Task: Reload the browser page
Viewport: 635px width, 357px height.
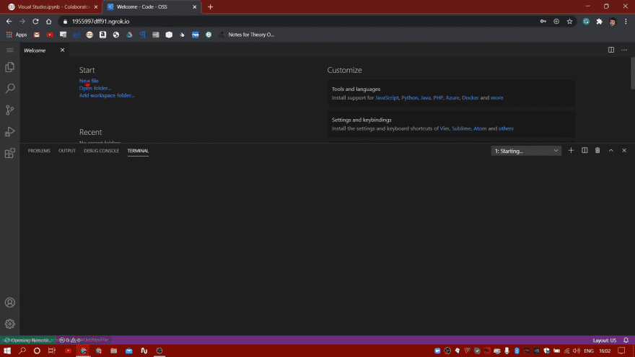Action: (x=35, y=22)
